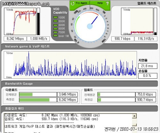The image size is (160, 133).
Task: Click the latency ping graph
Action: tap(70, 65)
